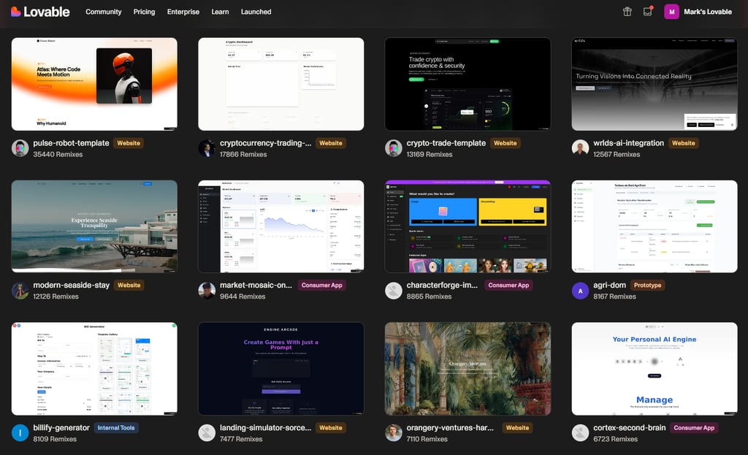Screen dimensions: 748x455
Task: Open the Turning Visions thumbnail
Action: (654, 84)
